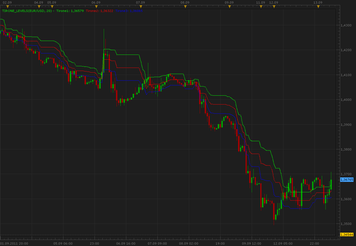Click the 1,3900 price axis label
356x246 pixels.
pos(346,125)
